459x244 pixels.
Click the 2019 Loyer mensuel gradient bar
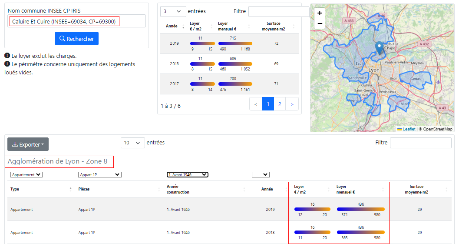coord(235,43)
